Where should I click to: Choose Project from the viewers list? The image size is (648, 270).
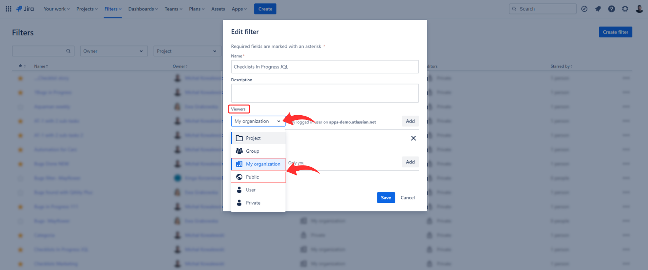(258, 138)
